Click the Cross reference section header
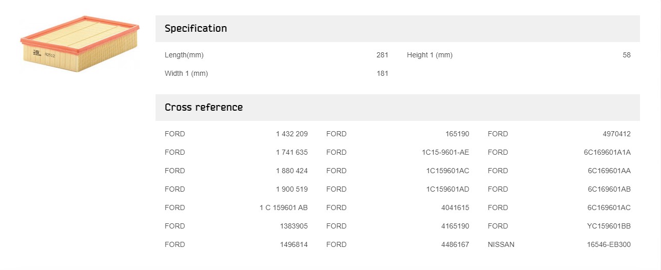This screenshot has height=270, width=661. coord(397,108)
